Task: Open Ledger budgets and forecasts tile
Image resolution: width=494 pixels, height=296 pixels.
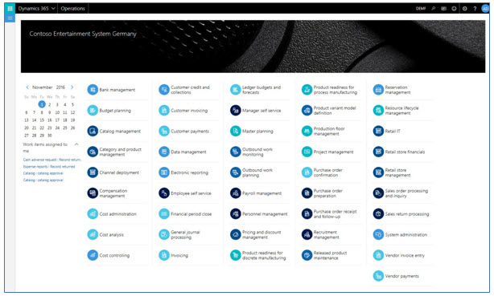Action: pos(256,90)
